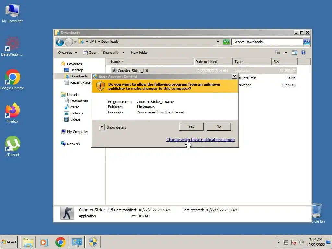Screen dimensions: 332x249
Task: Open My Computer desktop icon
Action: [x=12, y=13]
